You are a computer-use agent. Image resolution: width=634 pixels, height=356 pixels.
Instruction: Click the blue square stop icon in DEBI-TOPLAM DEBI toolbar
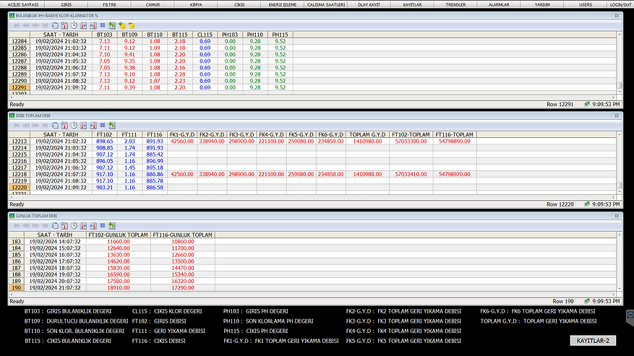click(102, 125)
